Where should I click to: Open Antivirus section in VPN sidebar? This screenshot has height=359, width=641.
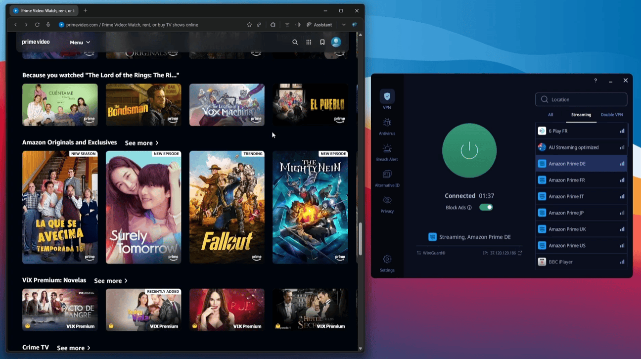[x=387, y=126]
